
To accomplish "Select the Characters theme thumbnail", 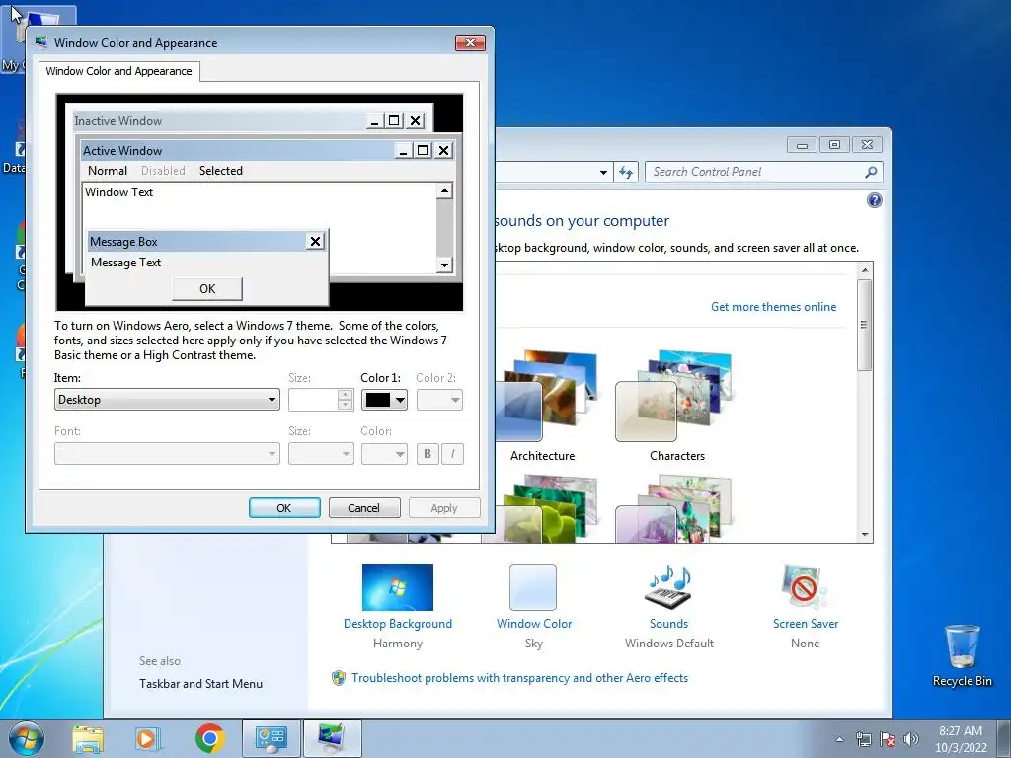I will tap(673, 397).
